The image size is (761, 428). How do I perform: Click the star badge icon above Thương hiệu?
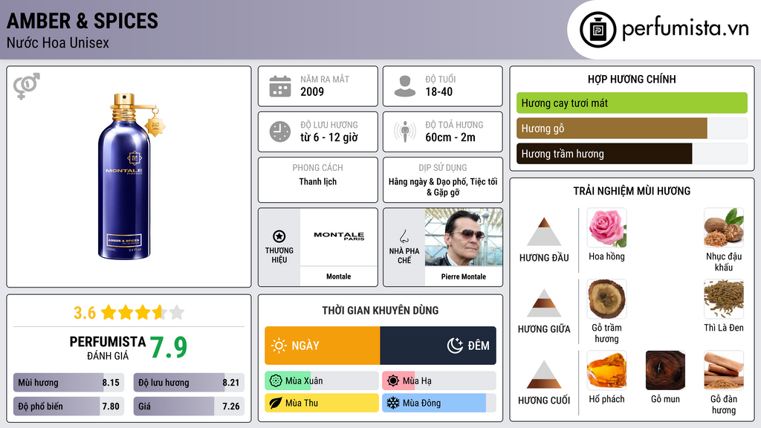[x=279, y=236]
